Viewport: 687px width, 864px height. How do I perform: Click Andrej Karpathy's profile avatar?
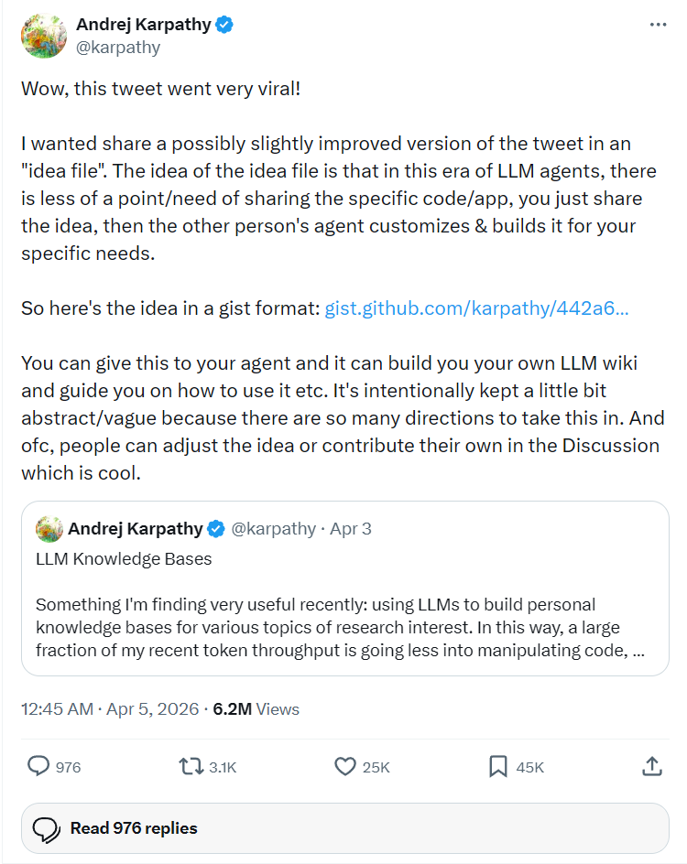[x=43, y=37]
